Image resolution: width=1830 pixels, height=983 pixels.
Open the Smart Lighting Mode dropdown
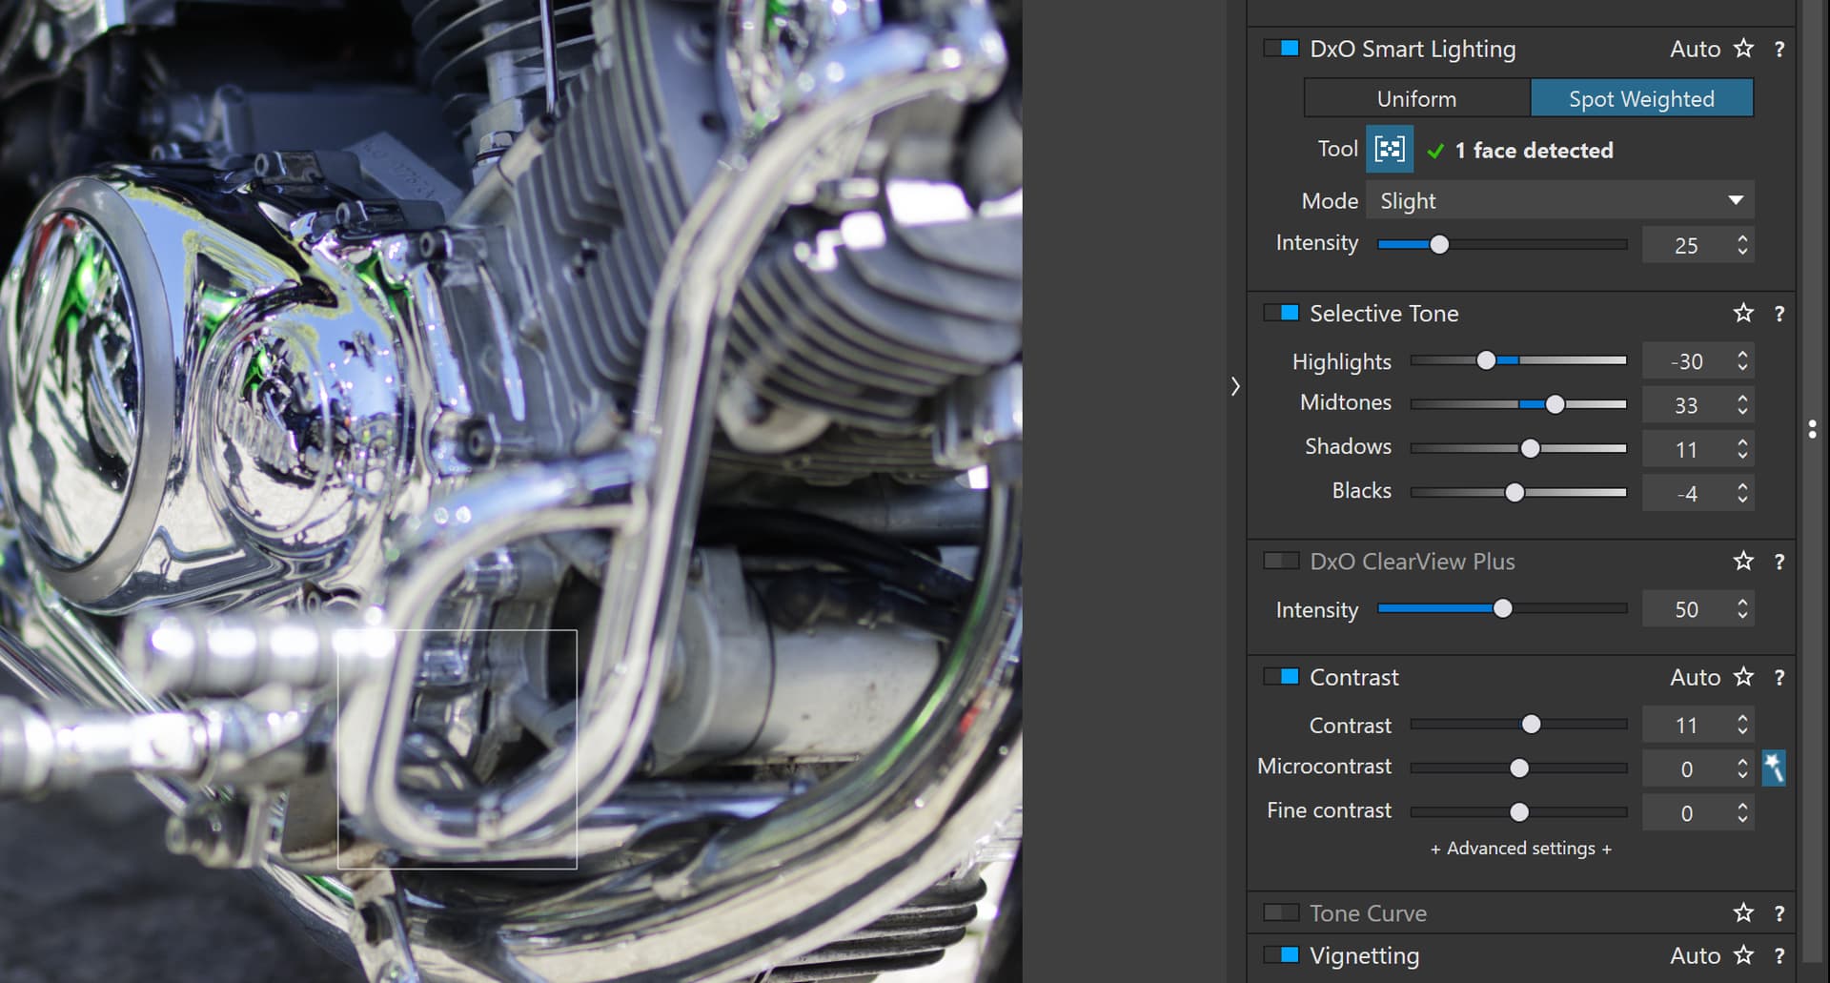click(x=1559, y=201)
